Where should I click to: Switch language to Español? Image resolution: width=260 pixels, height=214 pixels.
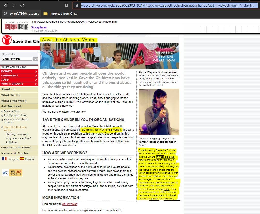(x=29, y=159)
